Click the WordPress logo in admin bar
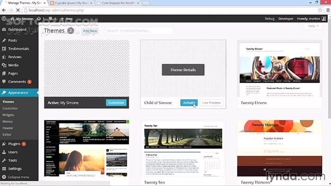331x186 pixels. coord(4,18)
